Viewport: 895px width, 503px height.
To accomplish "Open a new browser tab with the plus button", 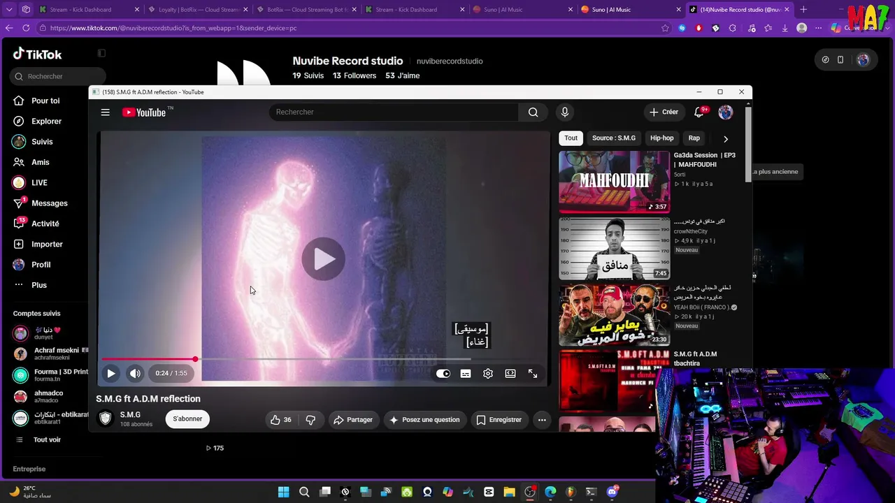I will click(x=803, y=10).
